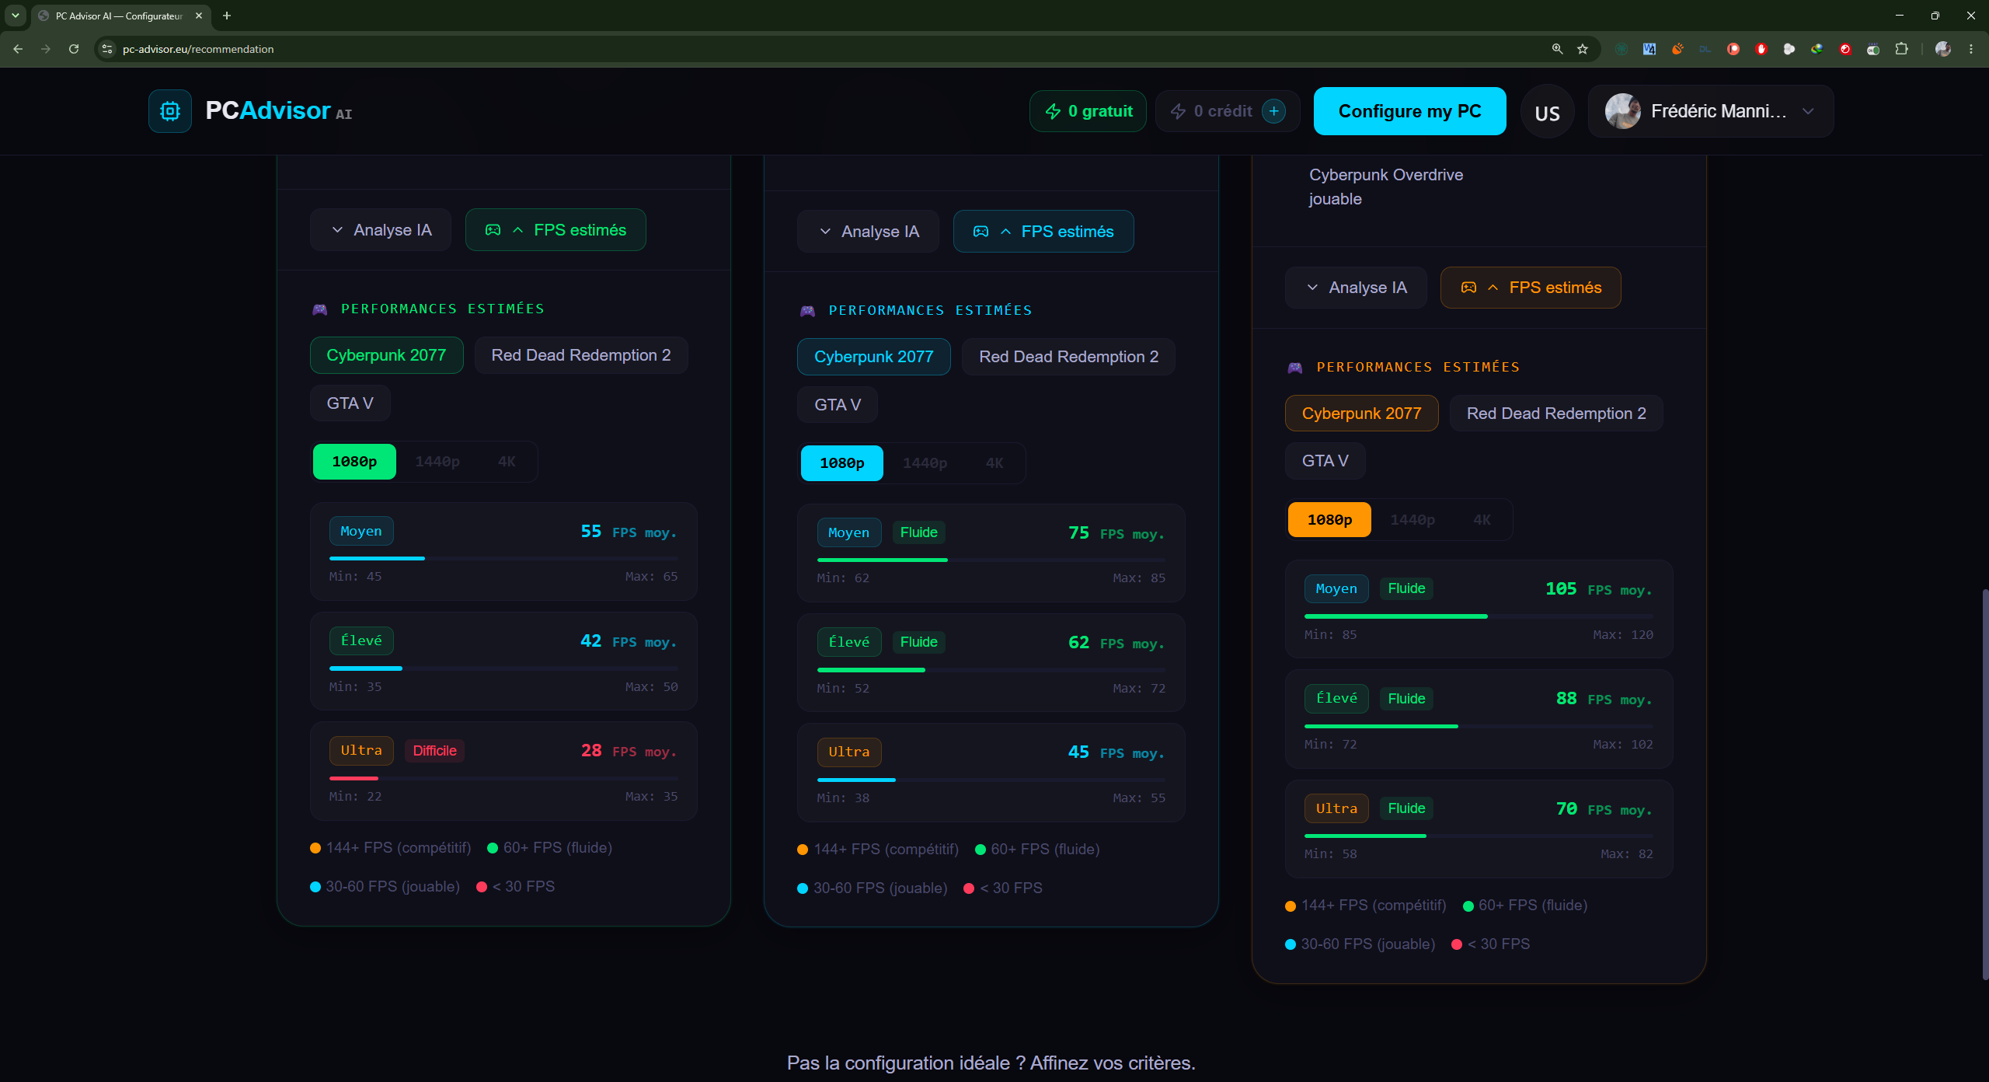The height and width of the screenshot is (1082, 1989).
Task: Select GTA V tab in orange card
Action: [1325, 461]
